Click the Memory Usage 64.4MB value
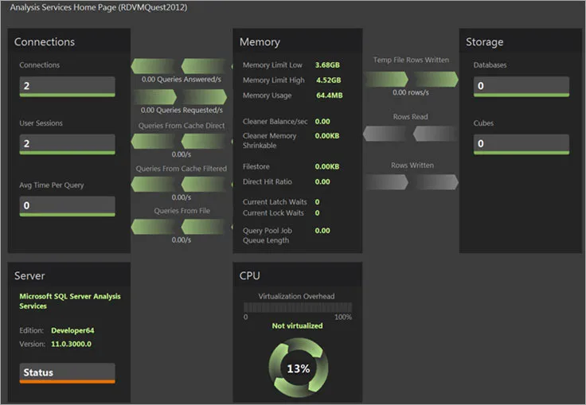The height and width of the screenshot is (405, 586). (x=327, y=95)
